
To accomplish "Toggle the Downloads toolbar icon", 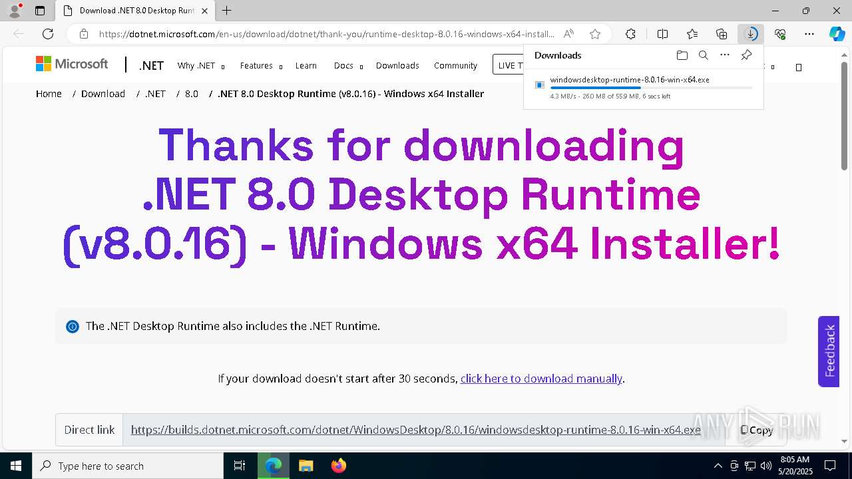I will point(751,34).
